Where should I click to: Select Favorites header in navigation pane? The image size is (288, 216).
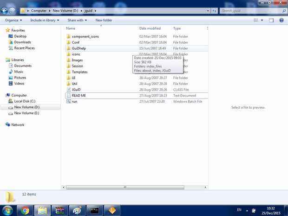point(18,30)
